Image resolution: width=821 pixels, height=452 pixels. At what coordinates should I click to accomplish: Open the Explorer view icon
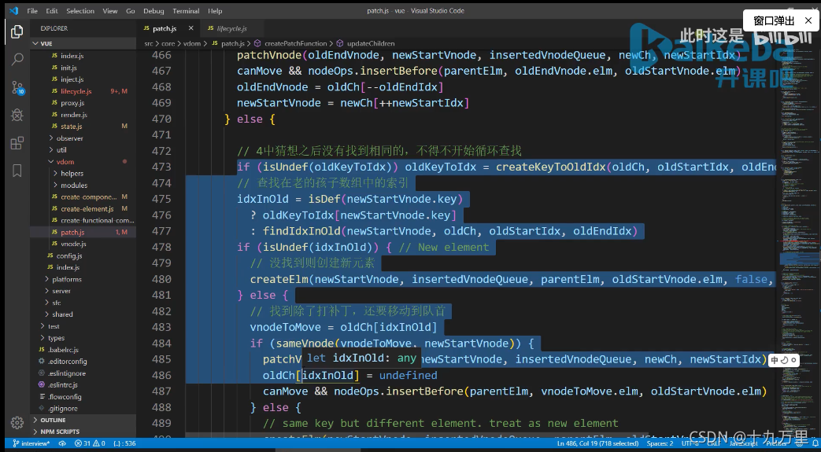[17, 31]
